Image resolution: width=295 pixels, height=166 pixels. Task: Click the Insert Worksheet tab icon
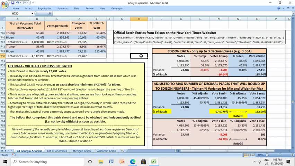coord(123,151)
